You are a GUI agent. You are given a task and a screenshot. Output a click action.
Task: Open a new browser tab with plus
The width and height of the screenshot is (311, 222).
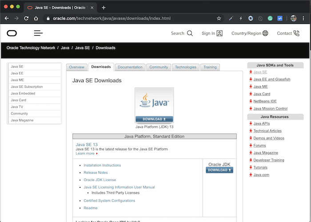104,8
